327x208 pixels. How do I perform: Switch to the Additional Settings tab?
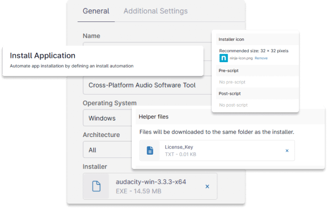tap(156, 11)
